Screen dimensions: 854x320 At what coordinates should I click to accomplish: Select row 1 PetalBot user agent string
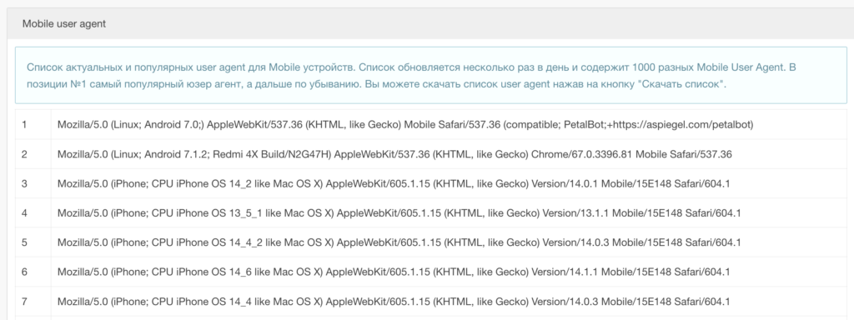point(405,125)
